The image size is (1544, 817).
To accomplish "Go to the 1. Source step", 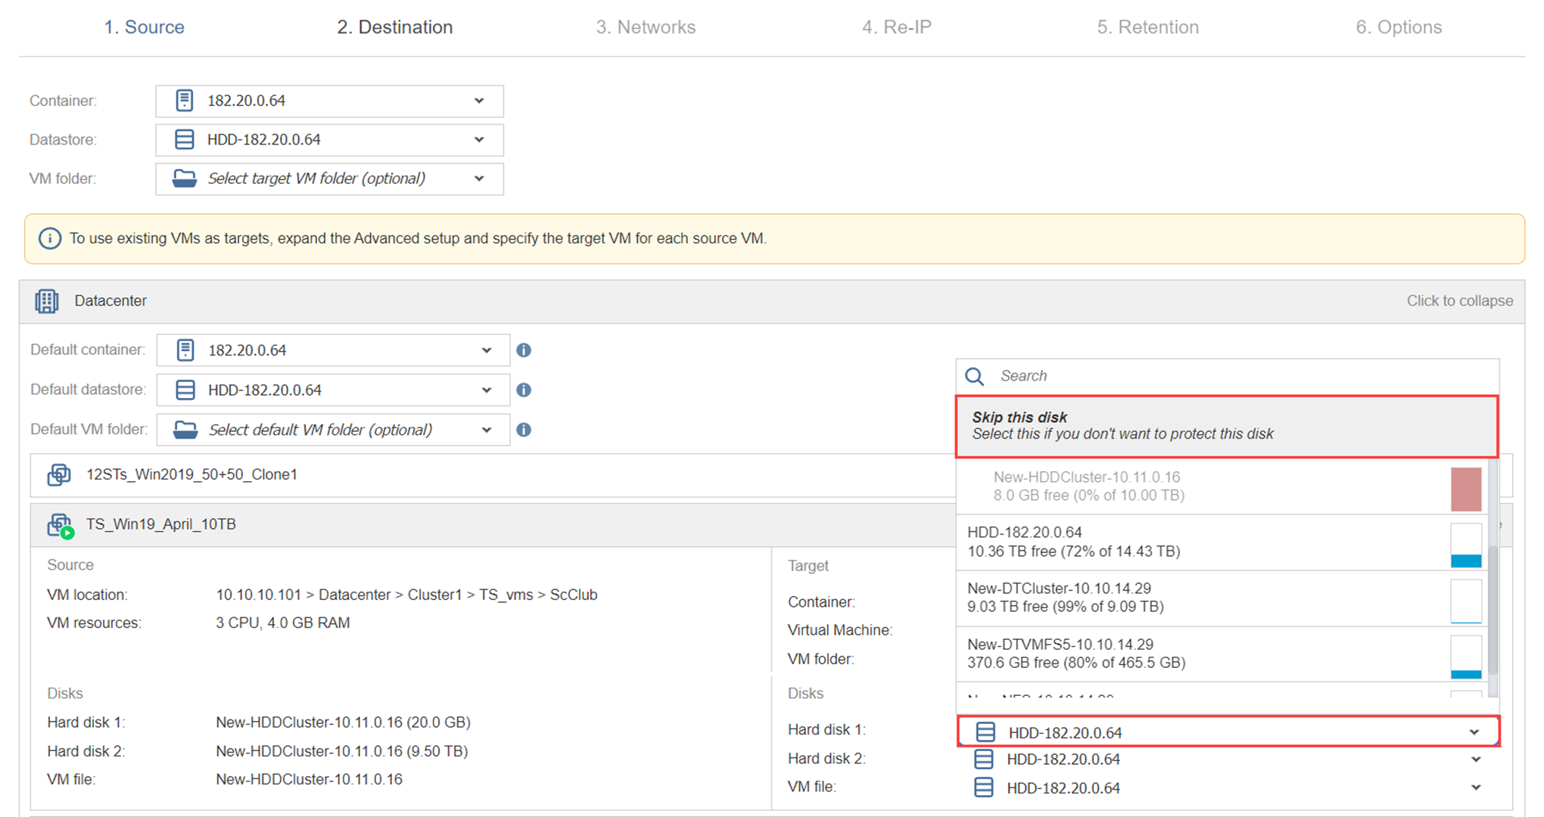I will tap(144, 27).
